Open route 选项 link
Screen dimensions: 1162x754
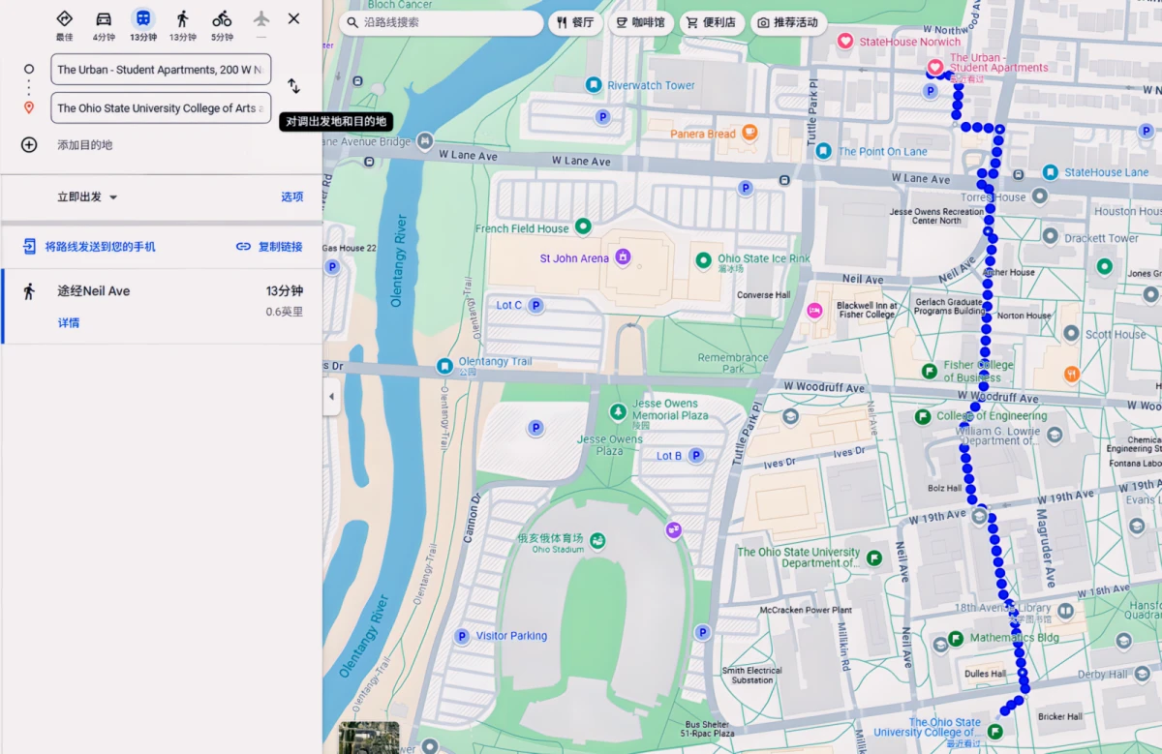[292, 197]
